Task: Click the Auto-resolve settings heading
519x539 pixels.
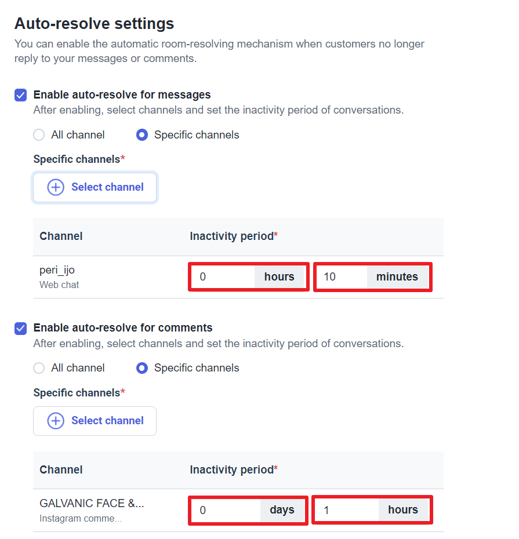Action: 94,24
